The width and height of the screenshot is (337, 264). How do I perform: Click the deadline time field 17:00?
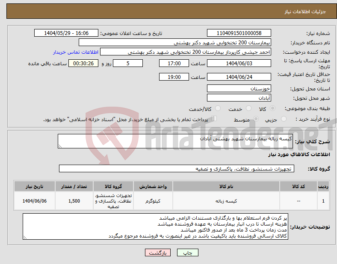174,63
